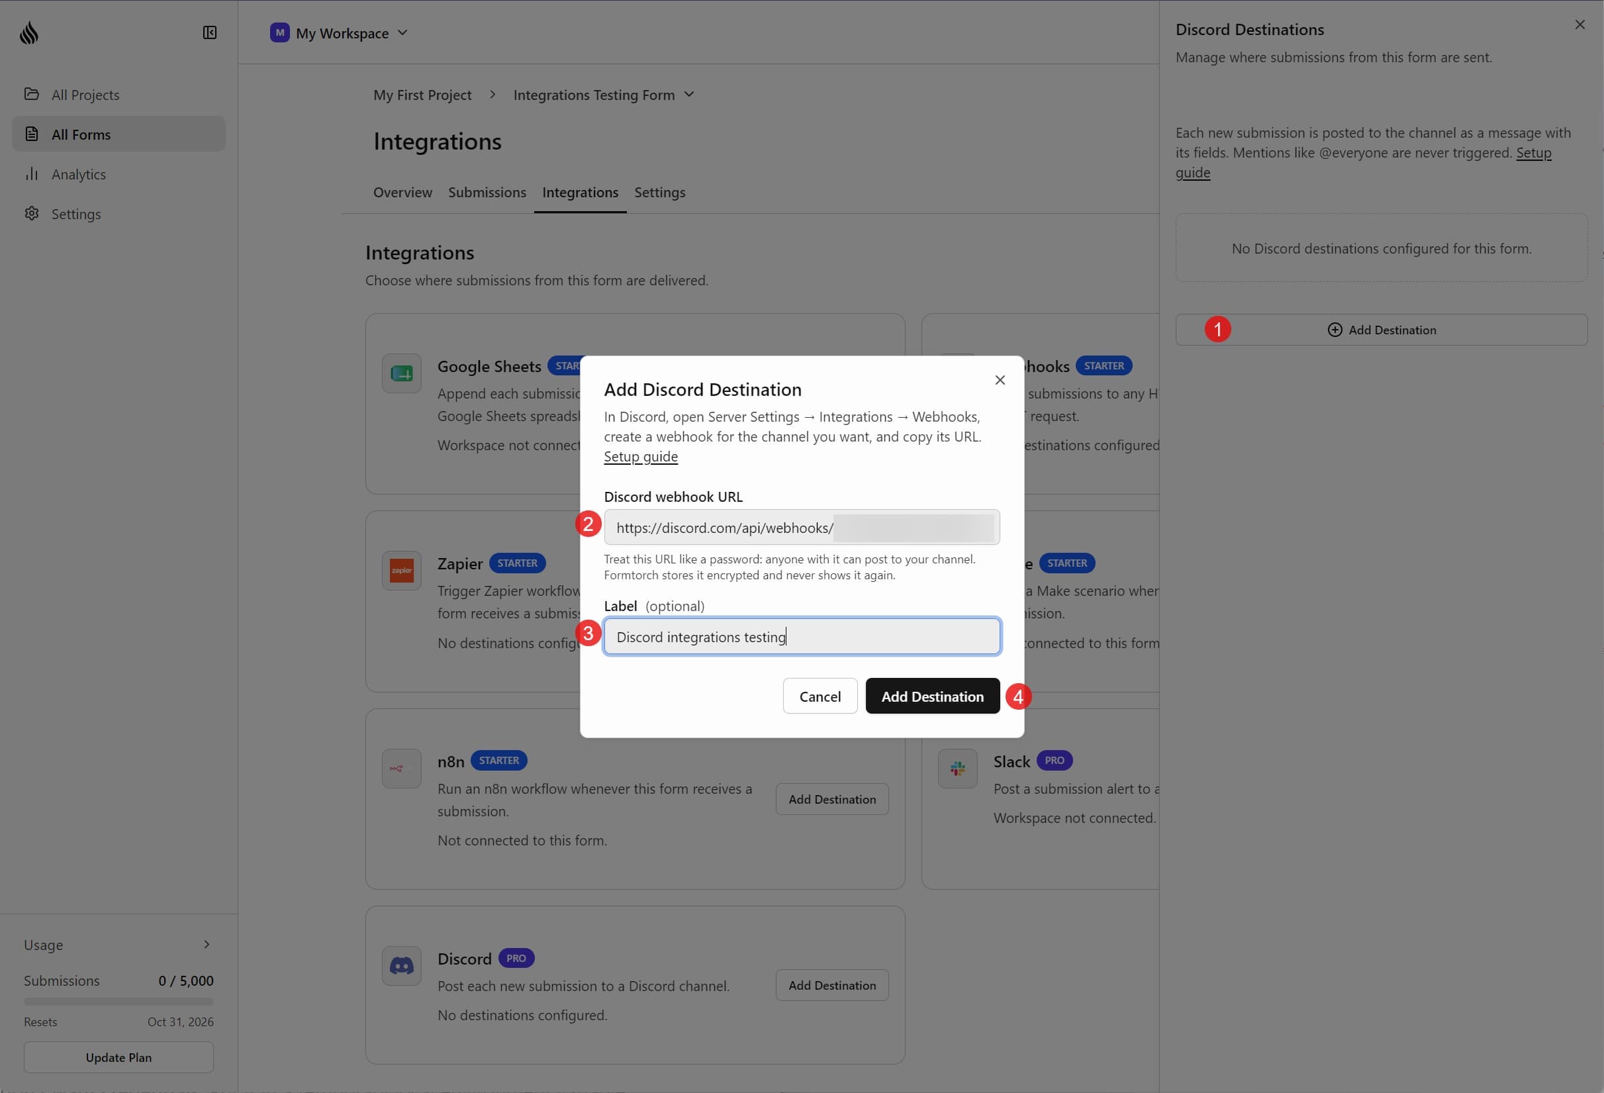
Task: Collapse the sidebar panel icon
Action: (x=210, y=32)
